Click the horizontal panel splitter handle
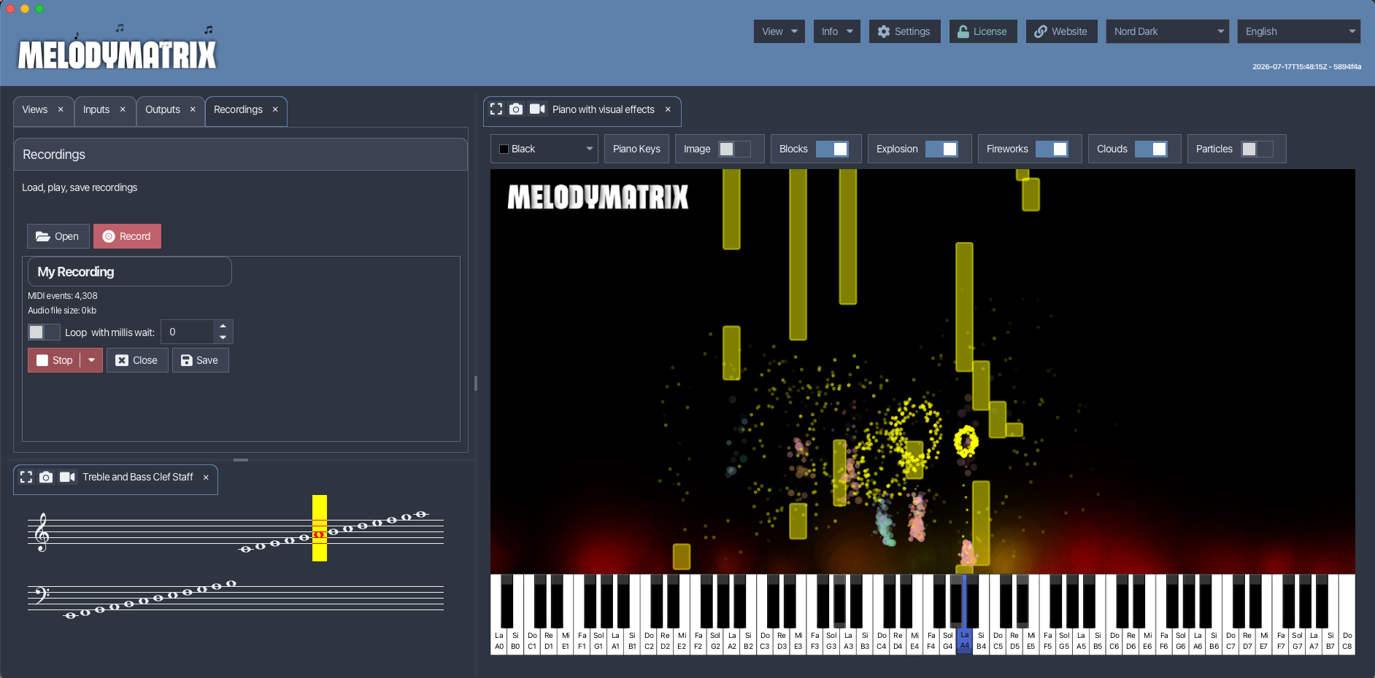Viewport: 1375px width, 678px height. [241, 460]
